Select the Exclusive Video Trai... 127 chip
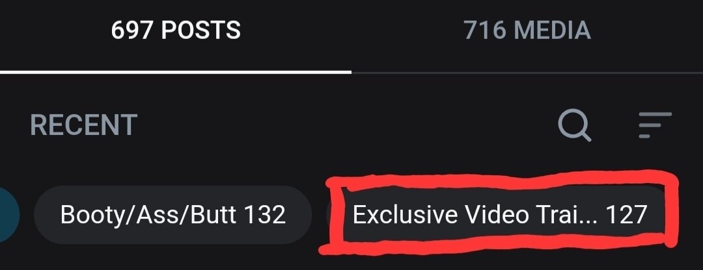Viewport: 703px width, 270px height. click(x=500, y=215)
